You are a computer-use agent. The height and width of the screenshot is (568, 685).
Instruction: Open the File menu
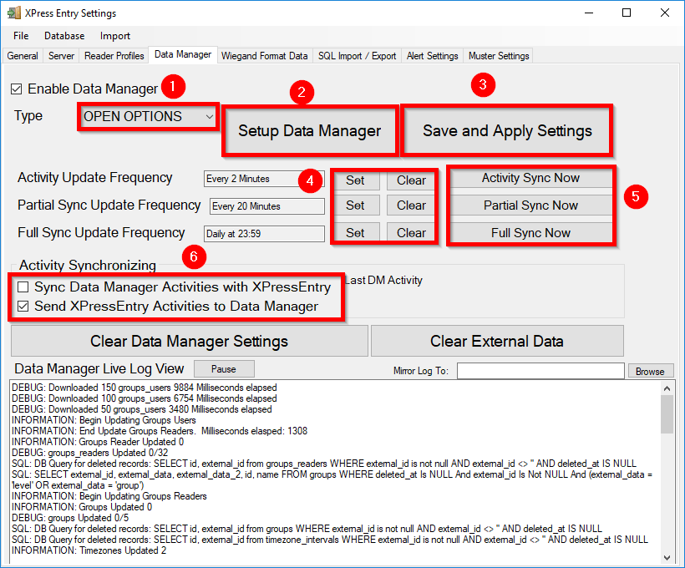click(21, 36)
